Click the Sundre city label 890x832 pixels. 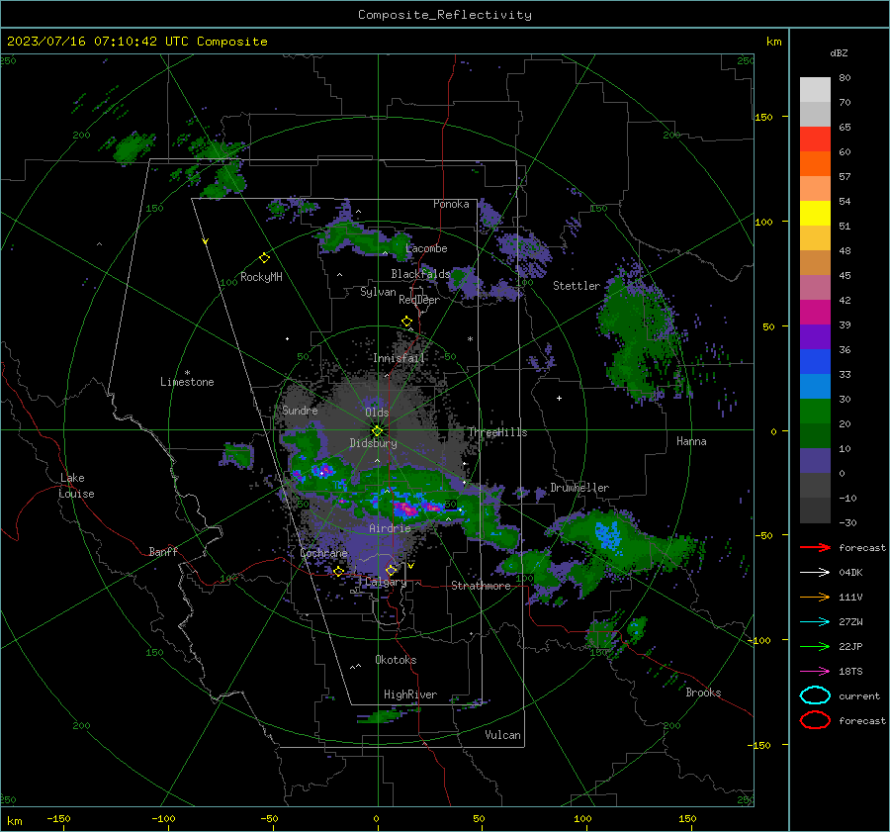pos(300,411)
